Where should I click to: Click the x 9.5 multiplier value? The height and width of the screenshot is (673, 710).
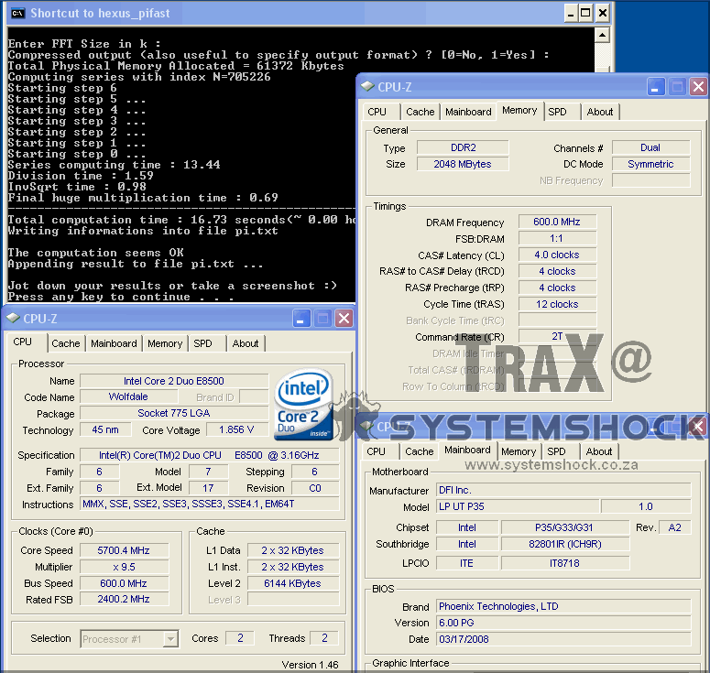tap(124, 567)
